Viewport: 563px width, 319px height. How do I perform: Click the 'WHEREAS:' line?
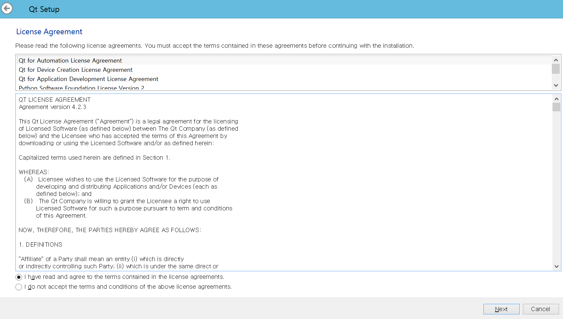coord(34,172)
